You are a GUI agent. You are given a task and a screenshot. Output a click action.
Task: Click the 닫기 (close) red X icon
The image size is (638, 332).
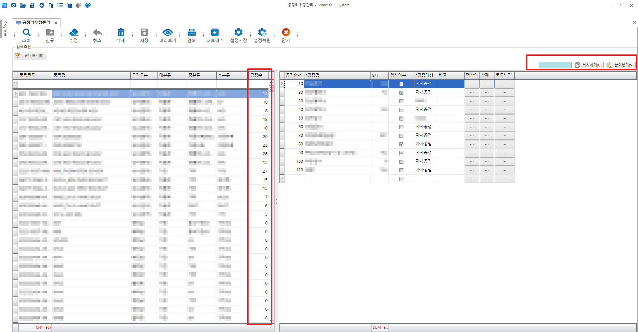pos(286,32)
